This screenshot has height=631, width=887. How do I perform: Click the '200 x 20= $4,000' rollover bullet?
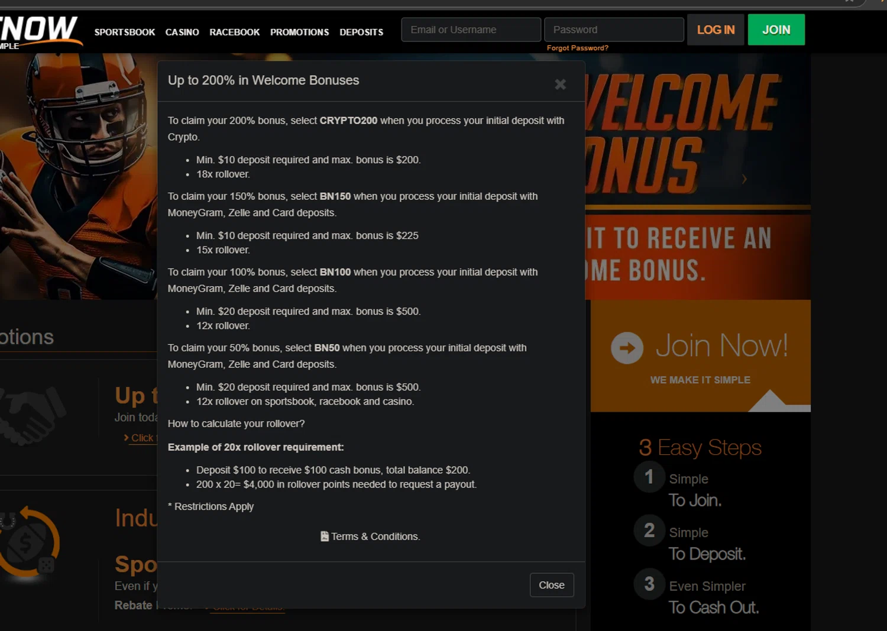click(x=336, y=484)
